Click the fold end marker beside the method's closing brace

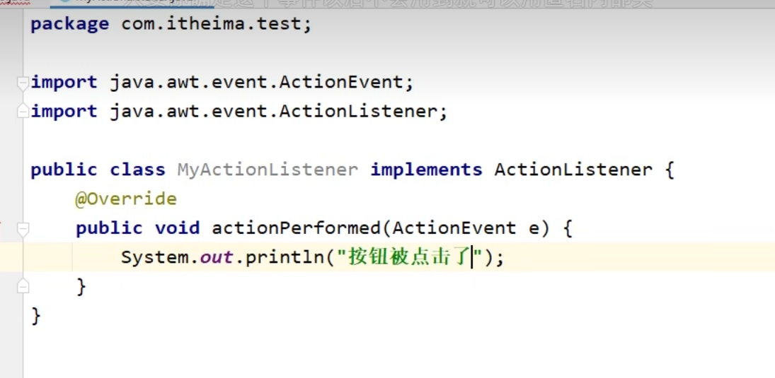(x=23, y=286)
